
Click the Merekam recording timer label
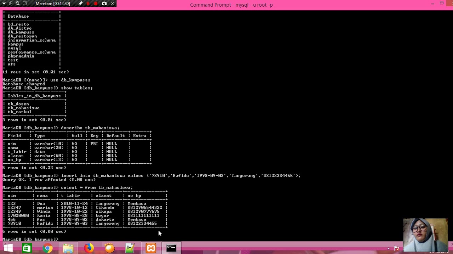pyautogui.click(x=53, y=4)
